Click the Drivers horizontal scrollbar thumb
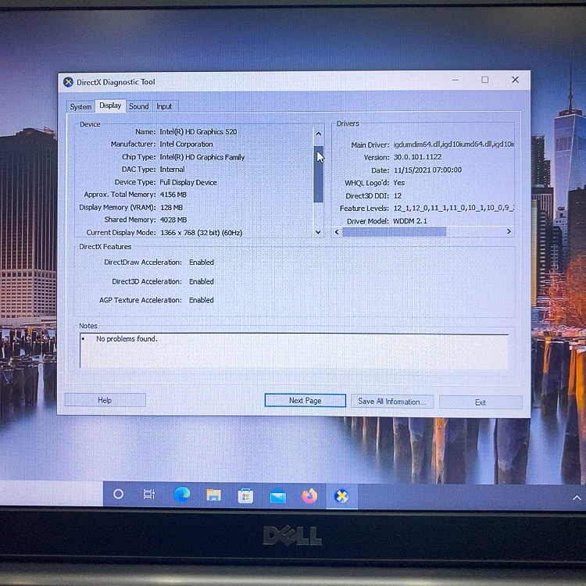The height and width of the screenshot is (586, 586). [394, 232]
